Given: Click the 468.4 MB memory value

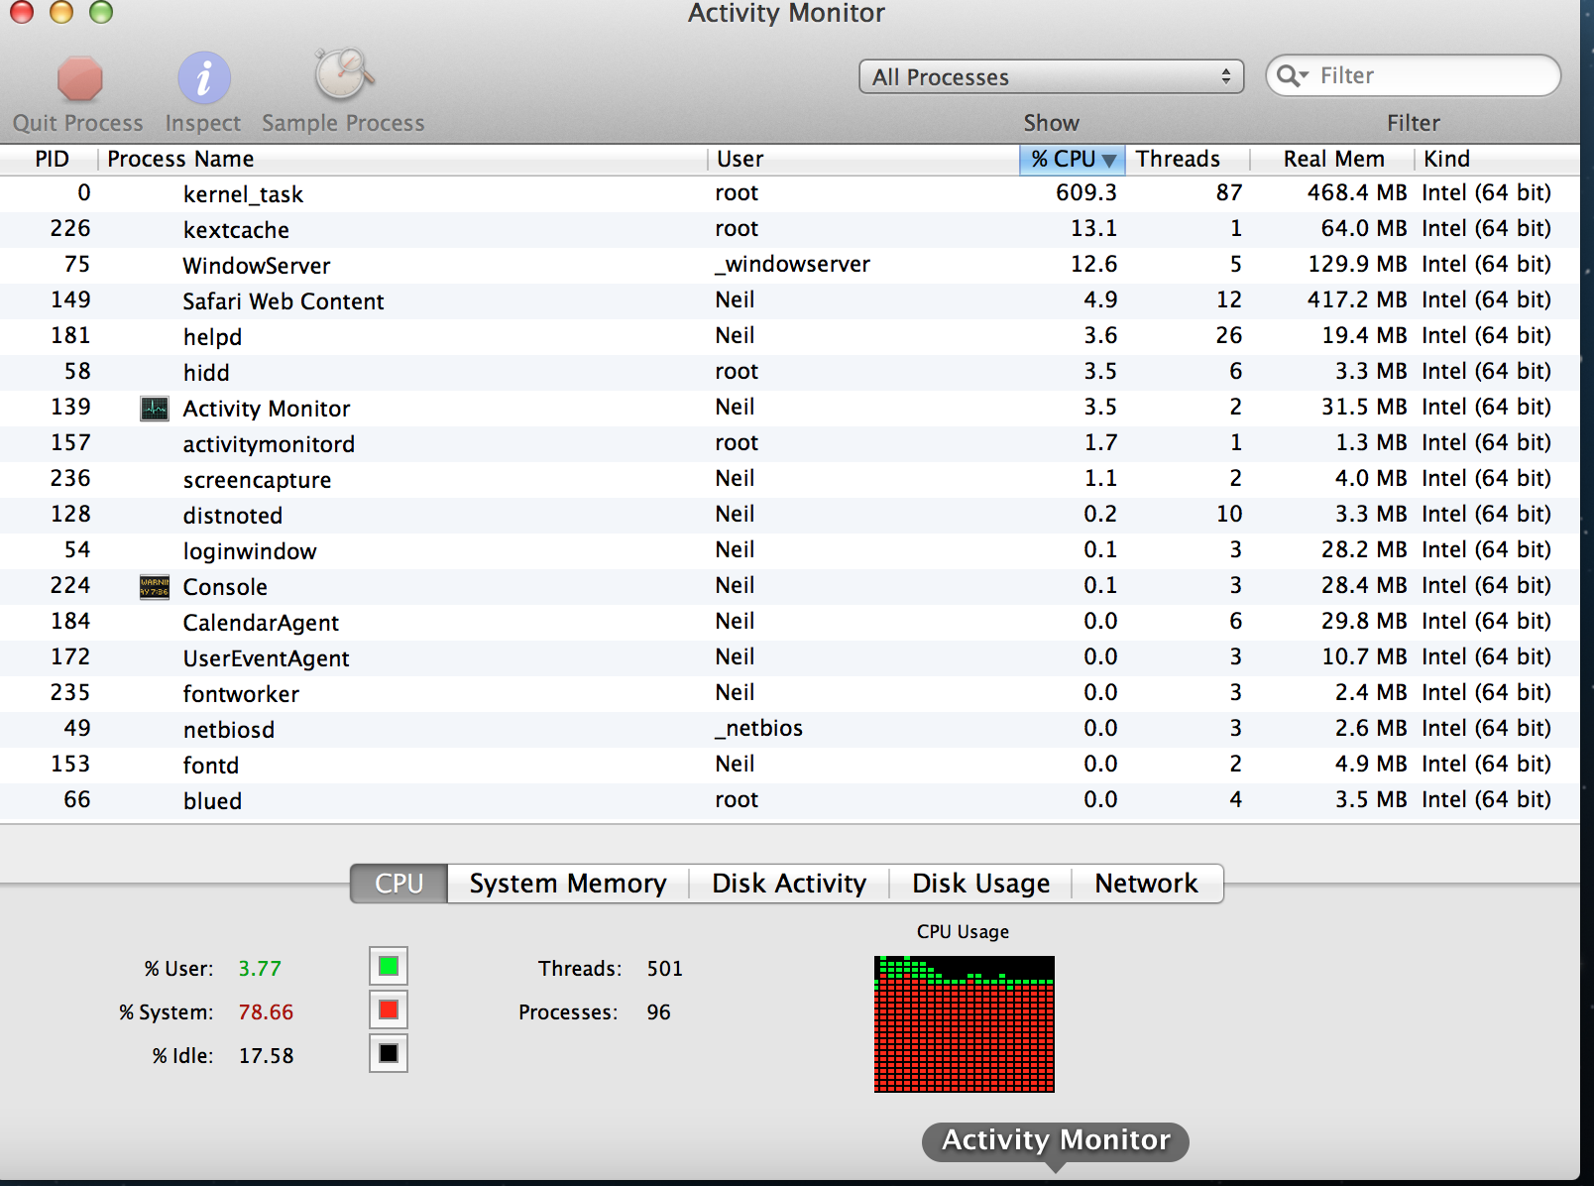Looking at the screenshot, I should coord(1357,192).
